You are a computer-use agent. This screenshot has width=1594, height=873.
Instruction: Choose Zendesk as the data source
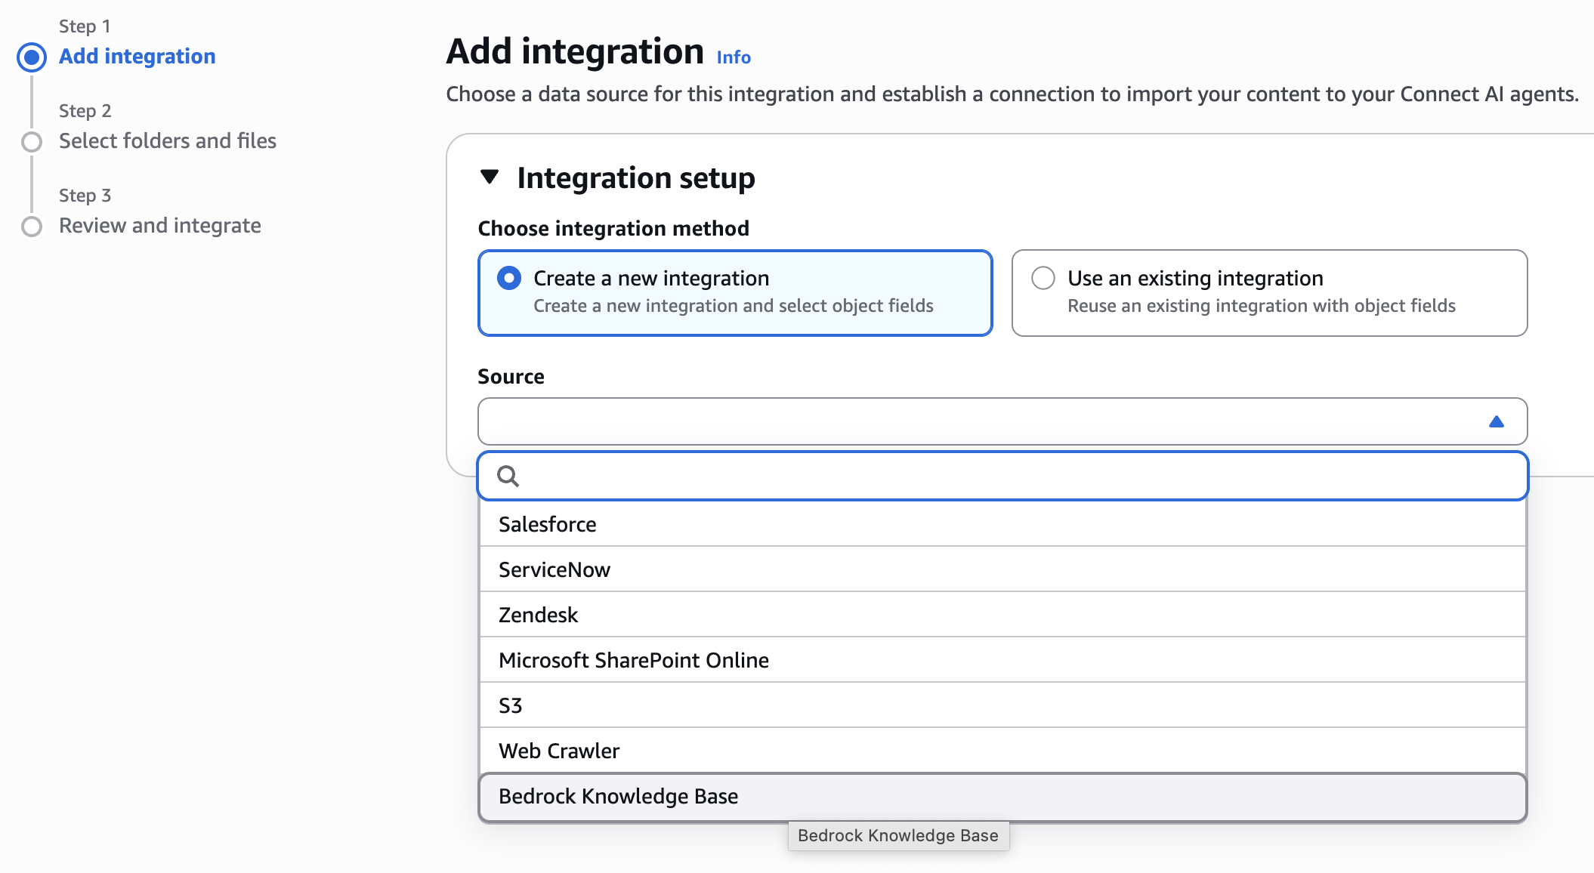coord(537,615)
